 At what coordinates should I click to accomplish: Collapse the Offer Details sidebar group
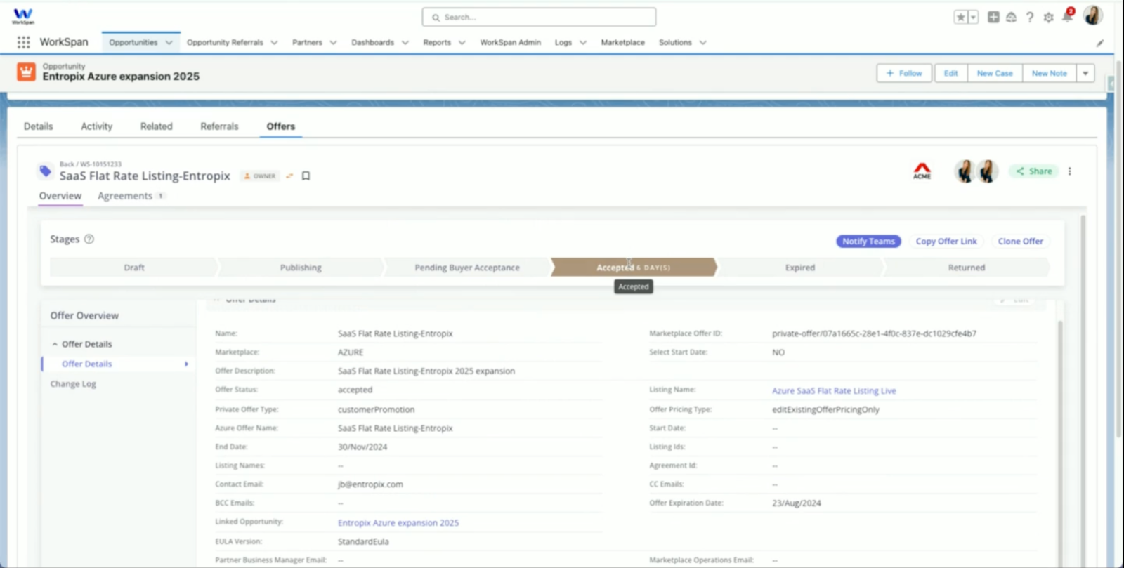click(x=55, y=345)
